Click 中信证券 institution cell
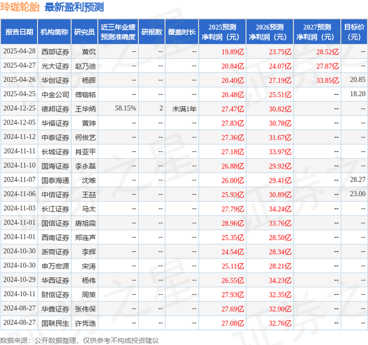 pyautogui.click(x=55, y=195)
